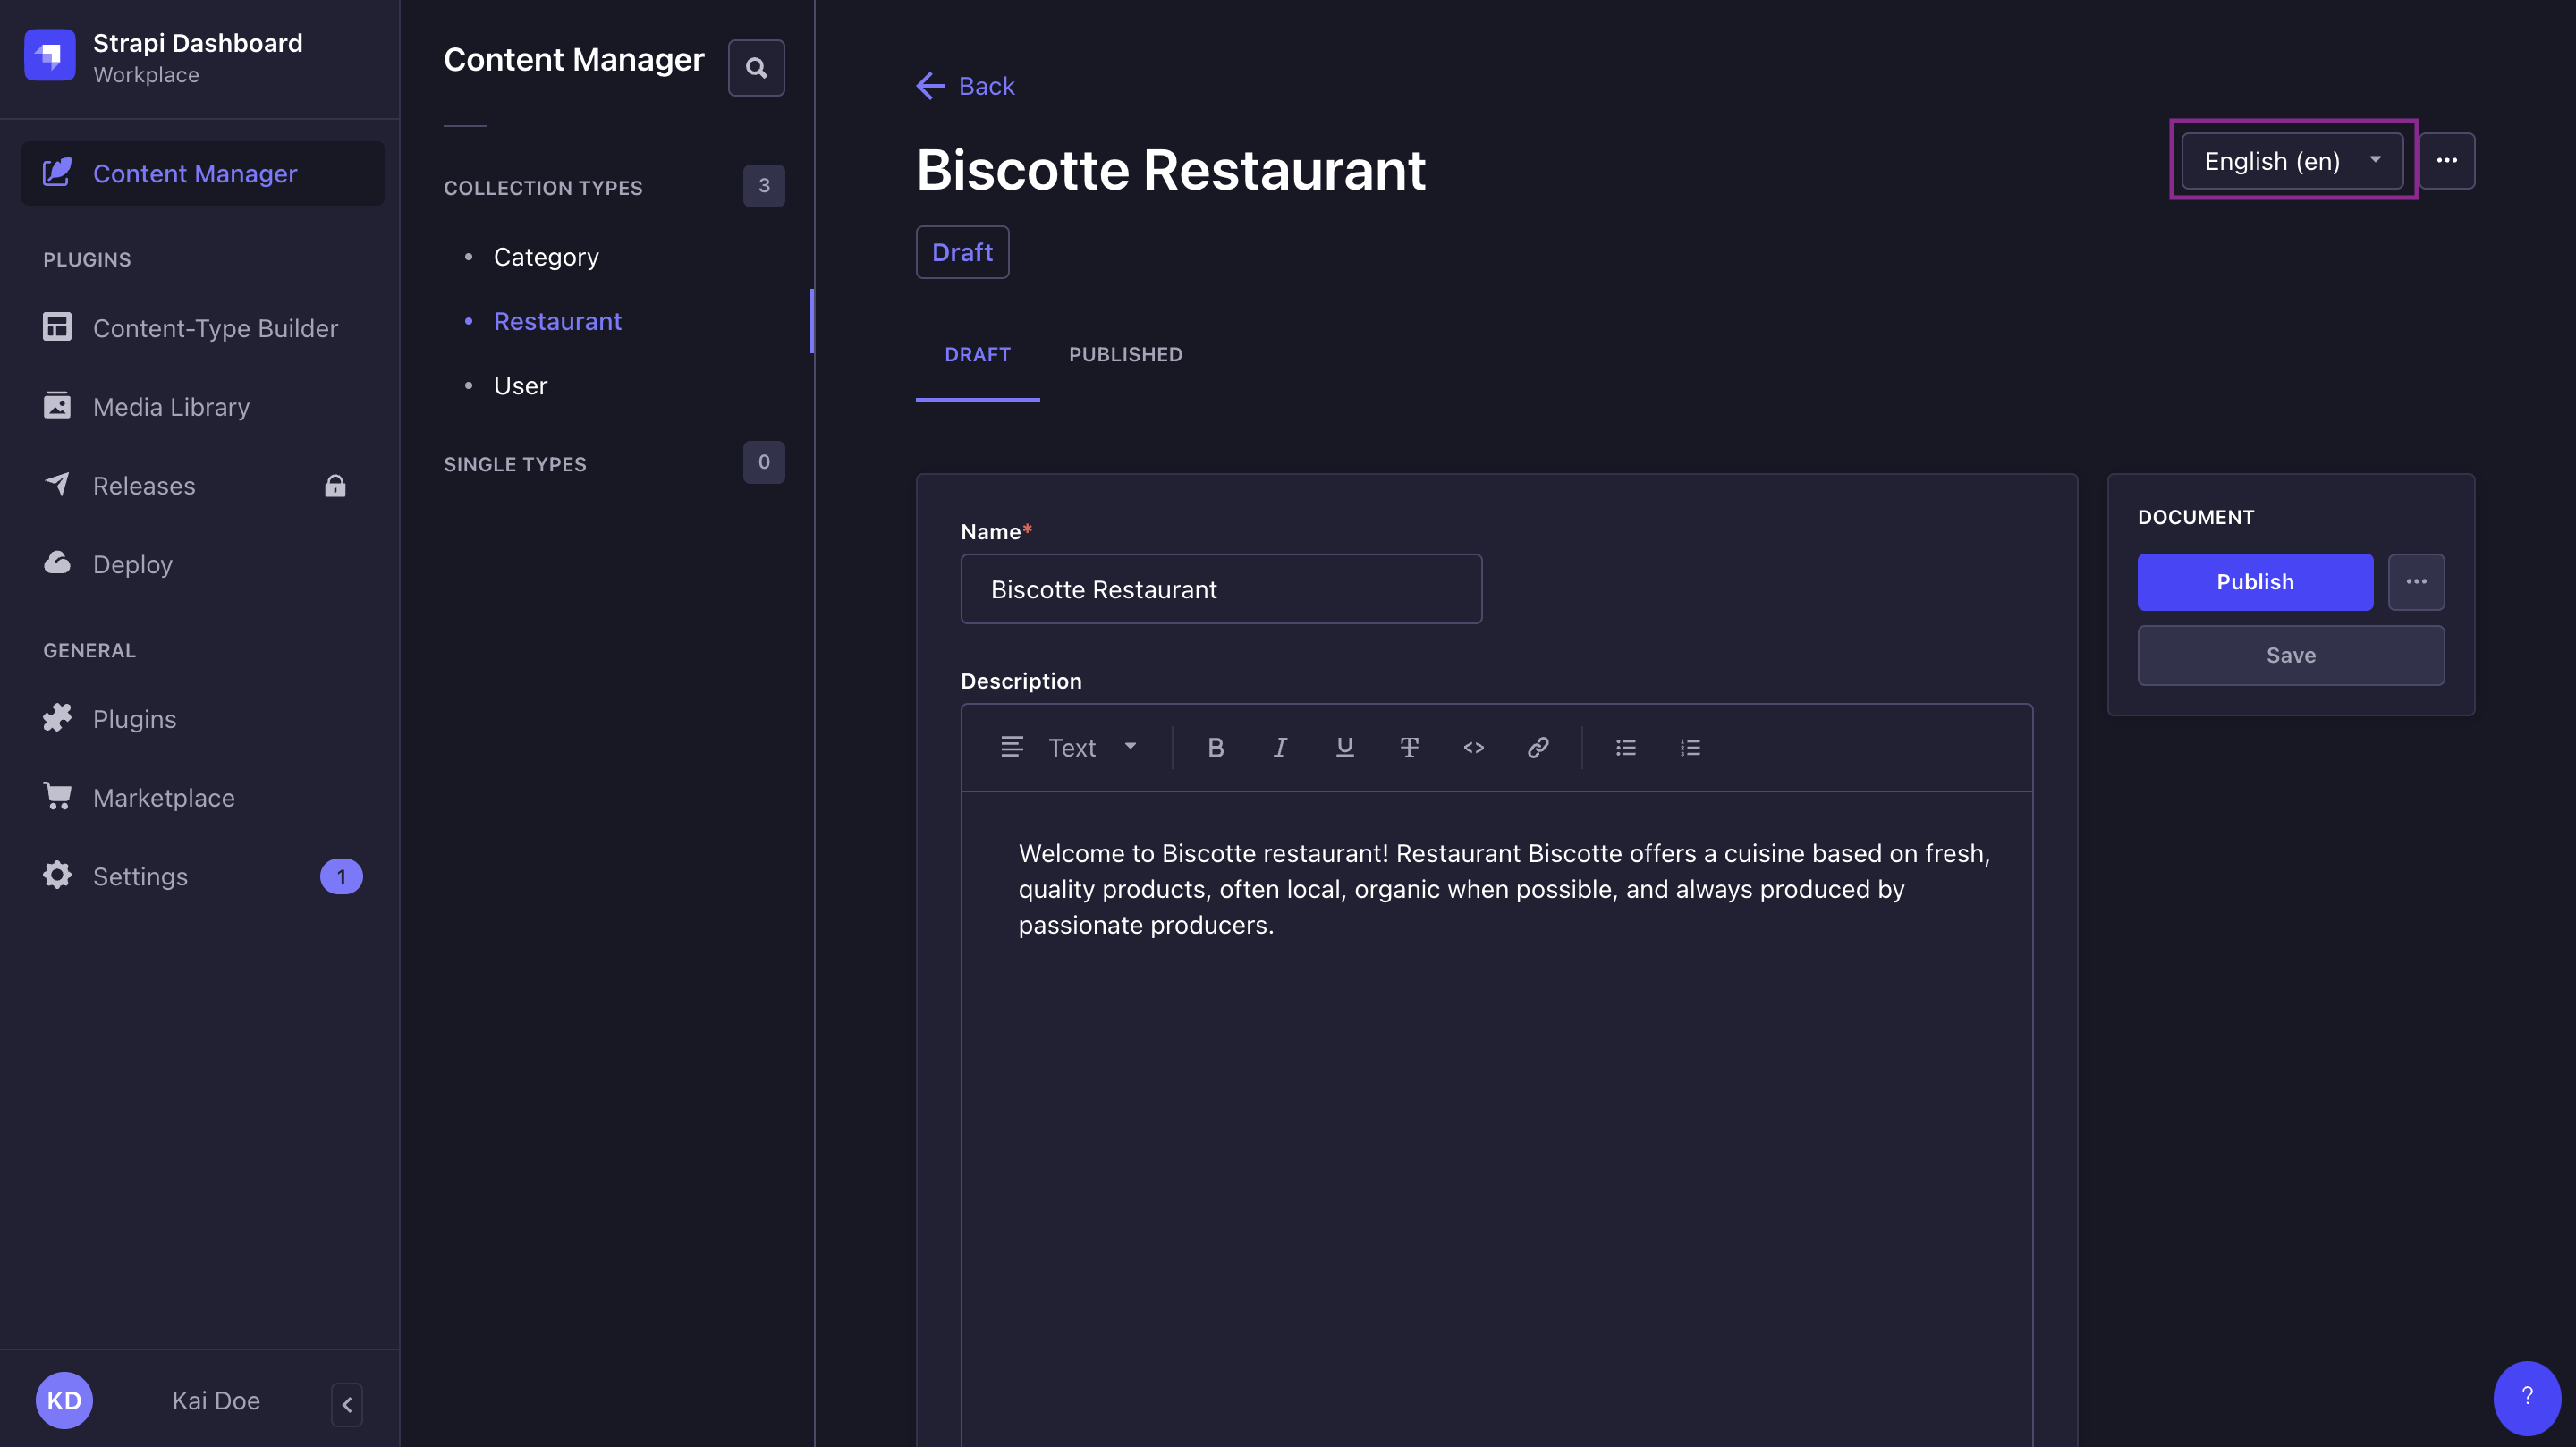Open the Content Manager search icon

(x=756, y=67)
